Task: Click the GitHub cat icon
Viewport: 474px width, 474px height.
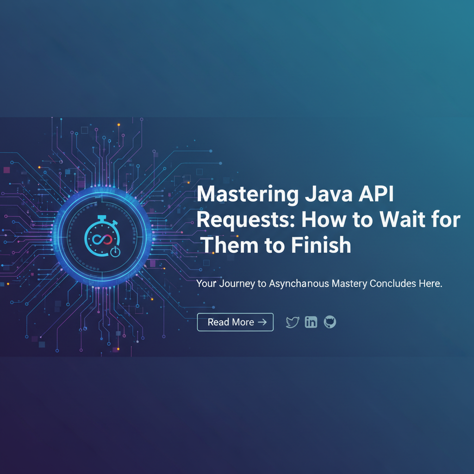Action: pyautogui.click(x=330, y=322)
